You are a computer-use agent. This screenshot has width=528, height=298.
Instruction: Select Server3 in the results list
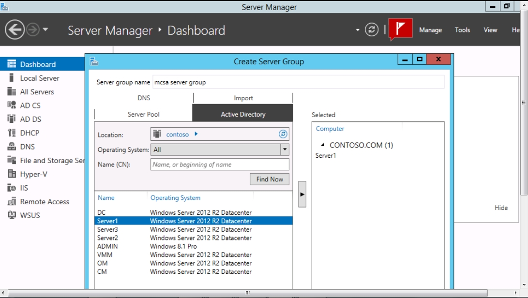point(193,229)
